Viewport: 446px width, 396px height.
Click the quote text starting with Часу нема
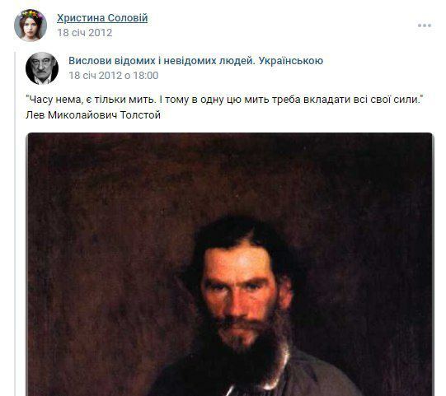pyautogui.click(x=224, y=100)
